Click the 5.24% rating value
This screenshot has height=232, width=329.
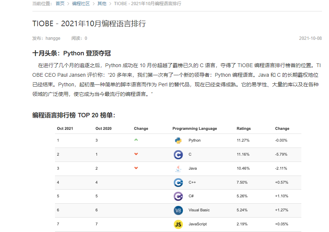[242, 210]
